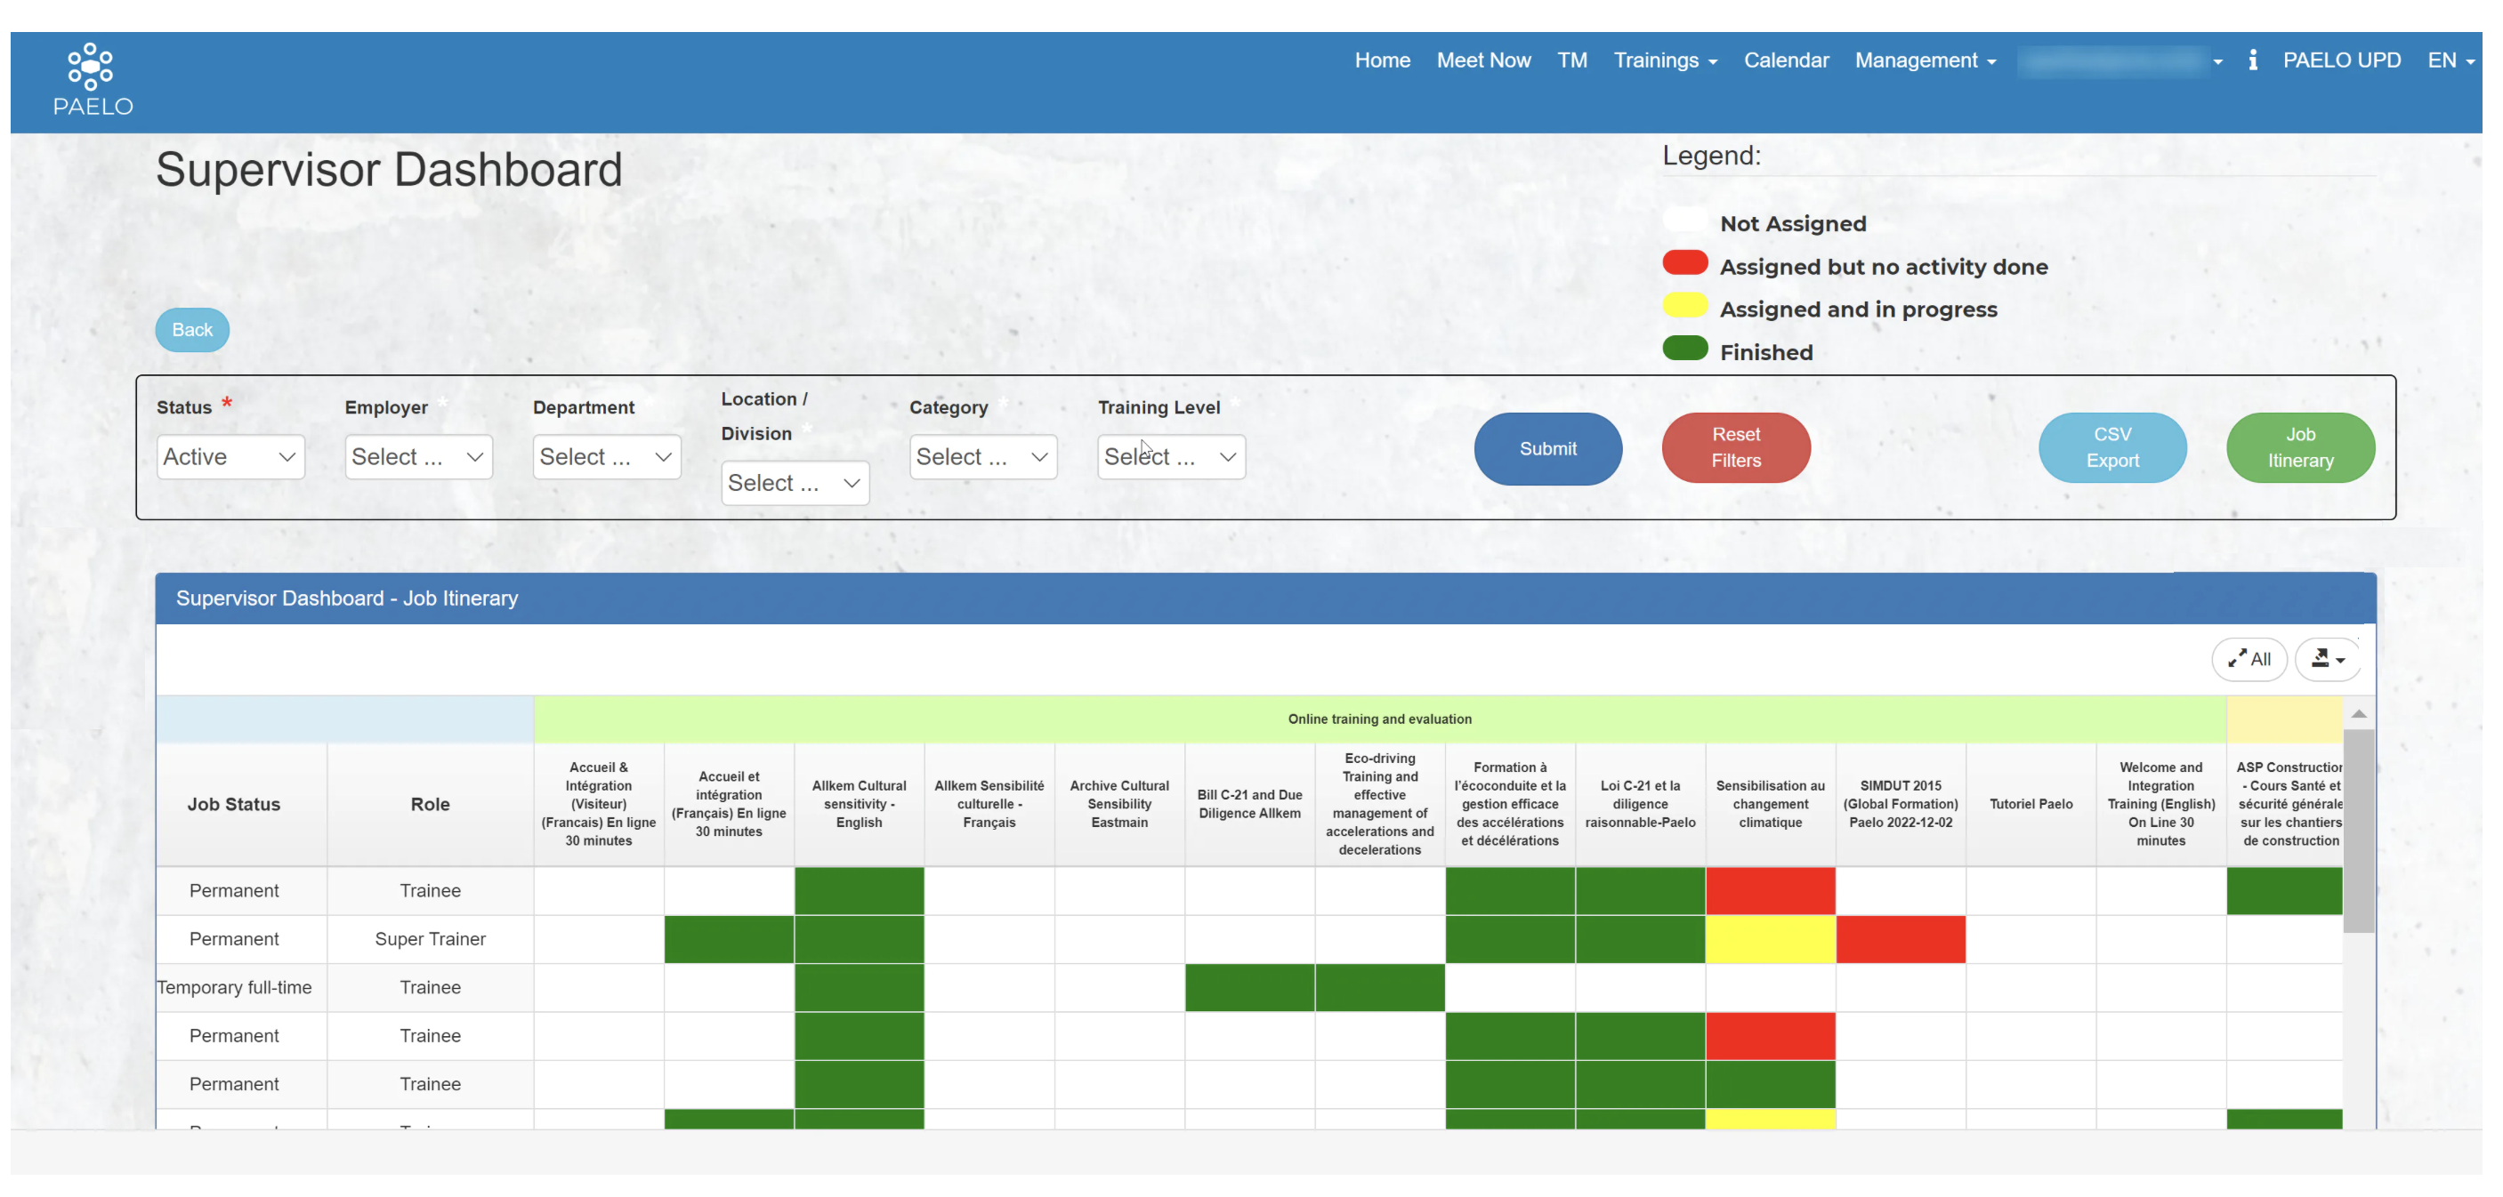Expand the Training Level dropdown

tap(1171, 456)
